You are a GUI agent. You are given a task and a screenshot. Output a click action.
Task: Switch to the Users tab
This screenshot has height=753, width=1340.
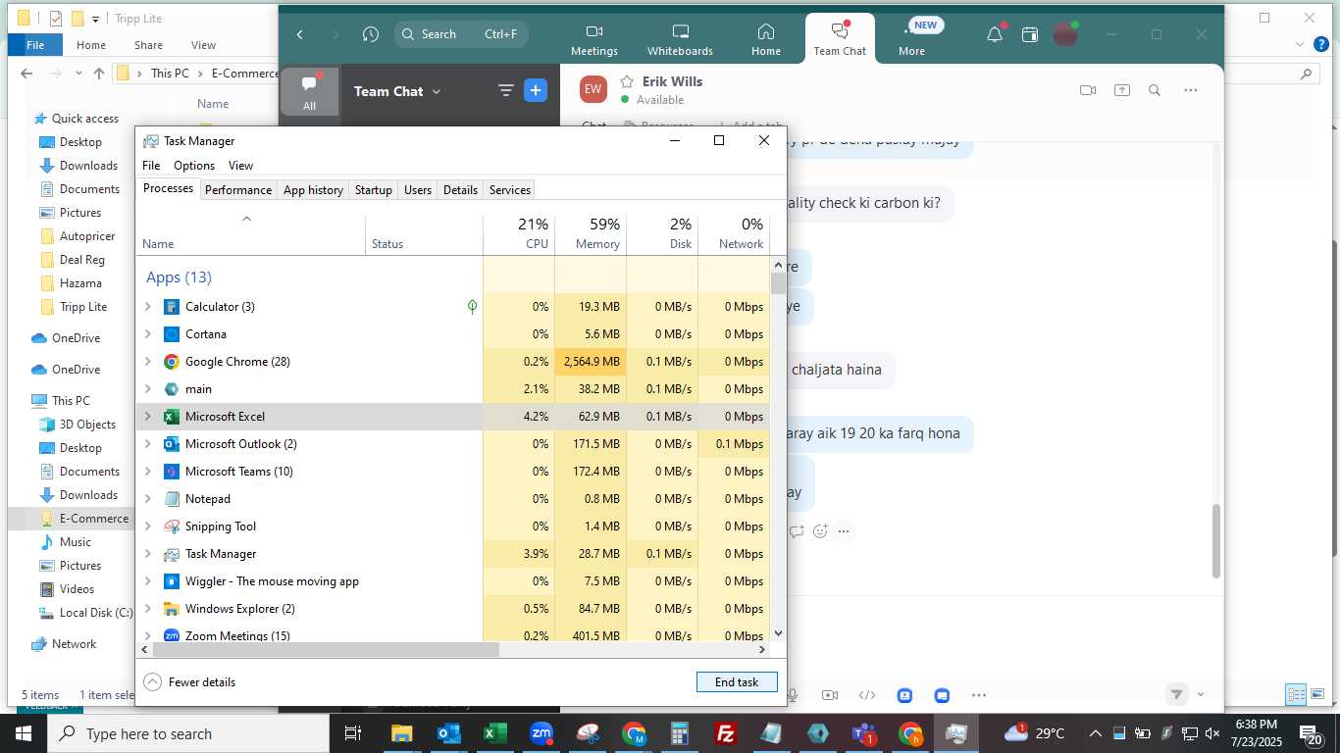coord(418,190)
